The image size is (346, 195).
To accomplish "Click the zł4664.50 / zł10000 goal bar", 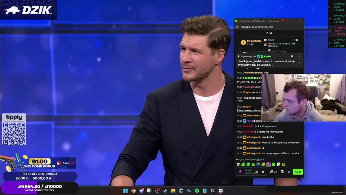I will tap(40, 188).
